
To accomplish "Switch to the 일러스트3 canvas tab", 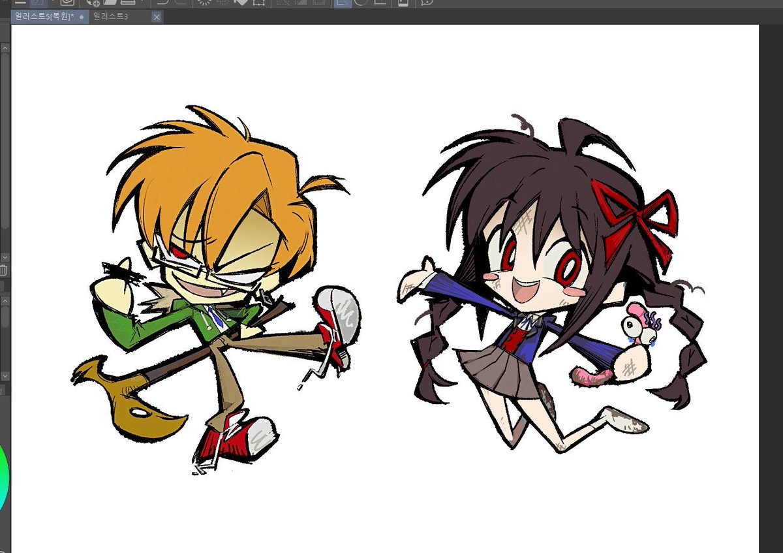I will coord(120,16).
